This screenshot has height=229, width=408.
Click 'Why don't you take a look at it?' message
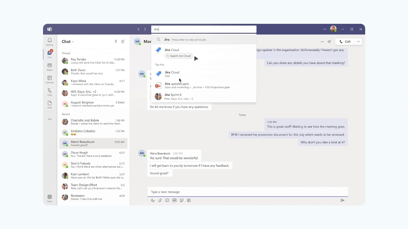[323, 142]
